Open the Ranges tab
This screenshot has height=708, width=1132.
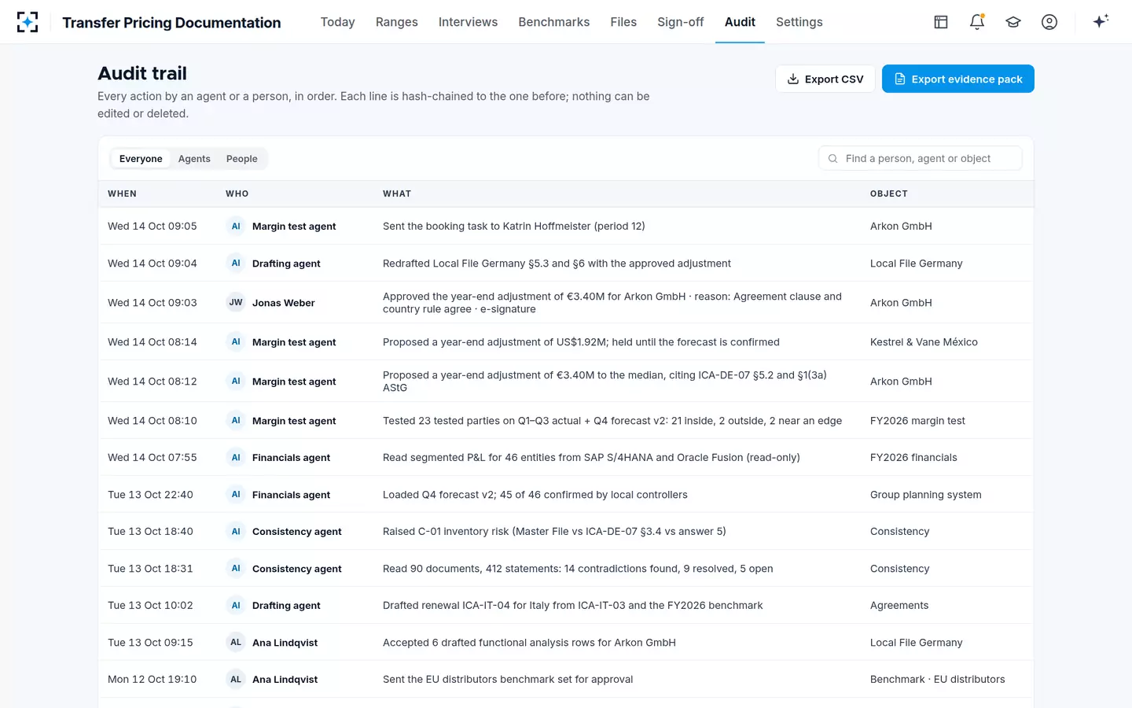coord(397,22)
